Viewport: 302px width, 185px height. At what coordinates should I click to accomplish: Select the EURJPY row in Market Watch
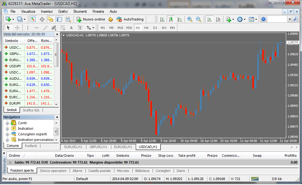28,103
